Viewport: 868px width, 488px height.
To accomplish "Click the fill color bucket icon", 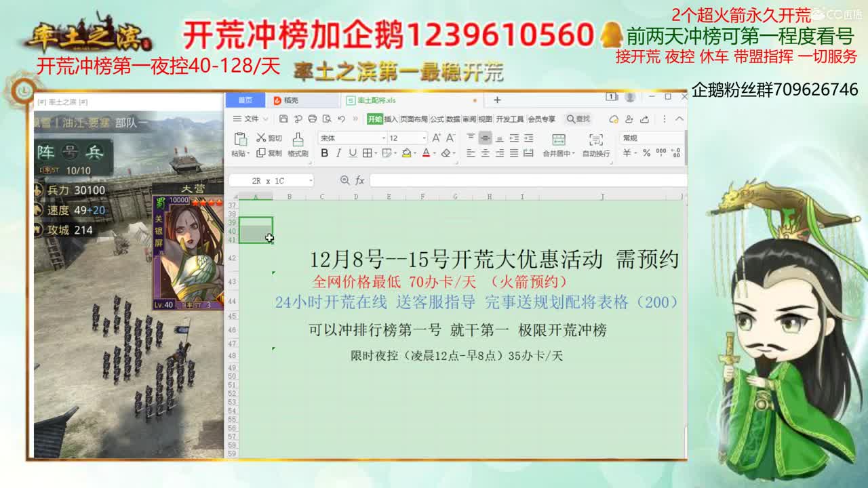I will click(x=406, y=153).
